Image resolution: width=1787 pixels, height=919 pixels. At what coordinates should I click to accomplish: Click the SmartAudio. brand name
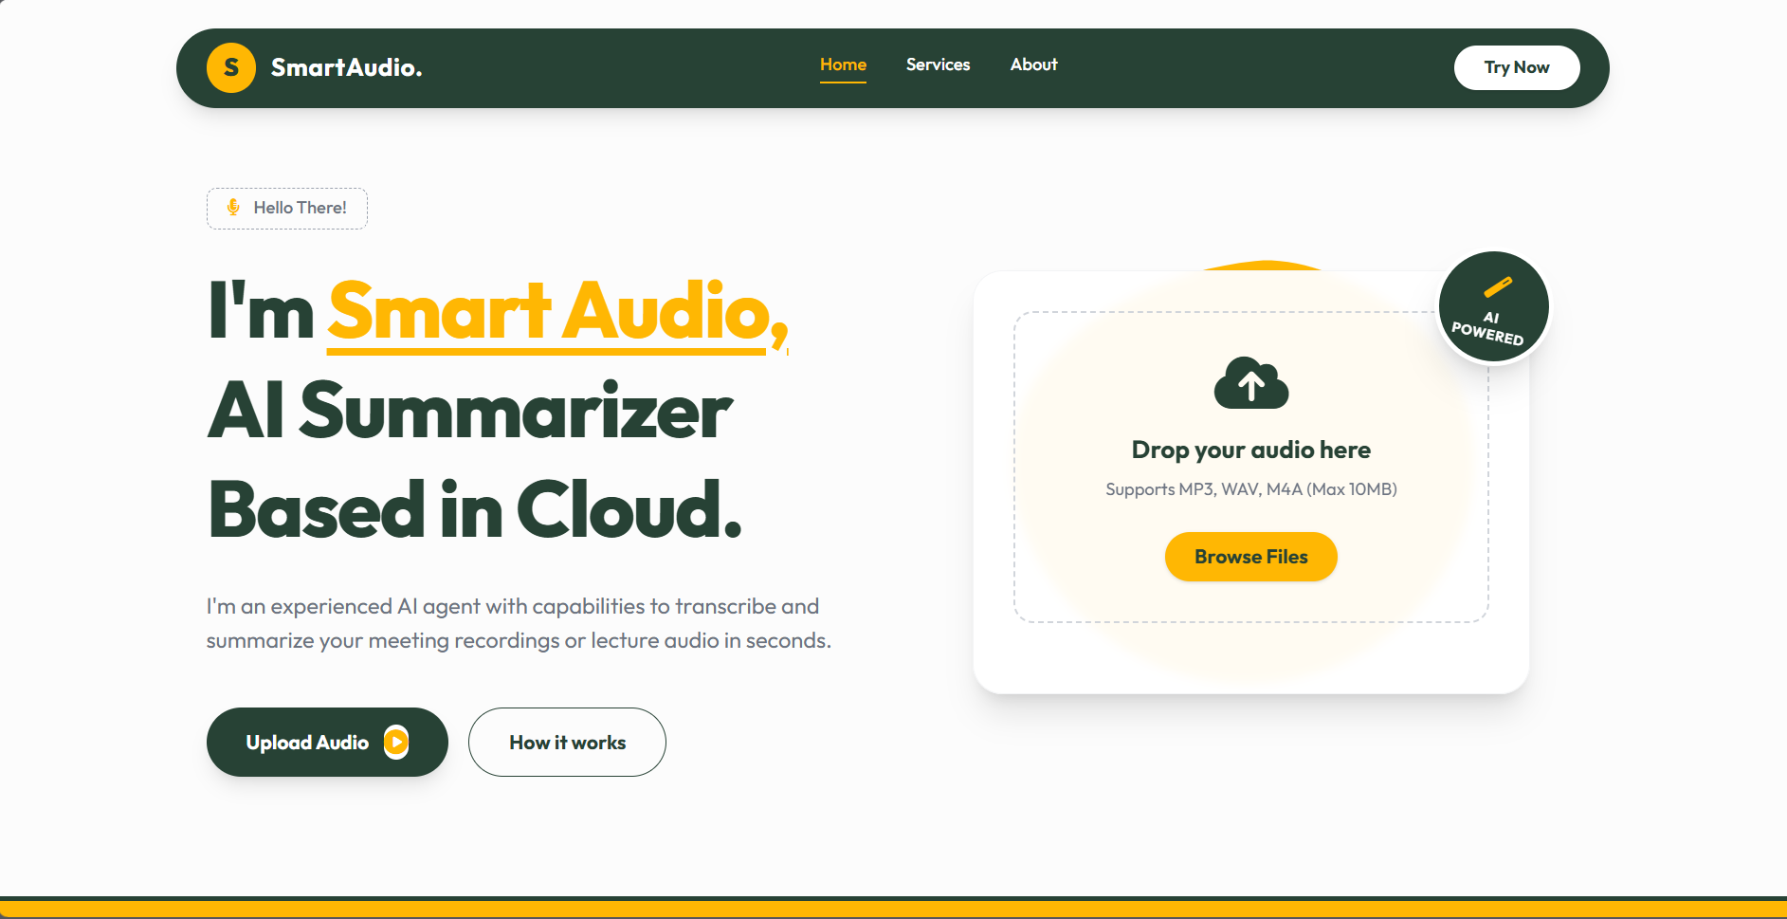346,68
